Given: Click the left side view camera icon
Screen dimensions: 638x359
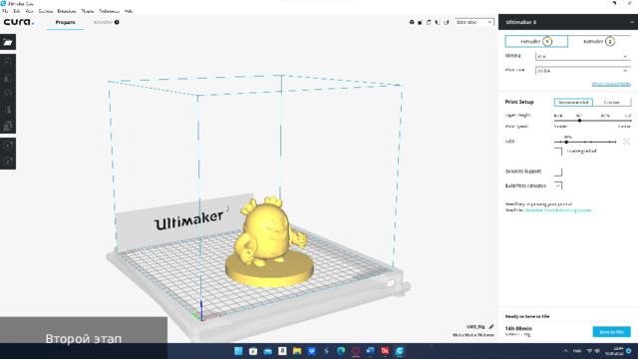Looking at the screenshot, I should [438, 22].
